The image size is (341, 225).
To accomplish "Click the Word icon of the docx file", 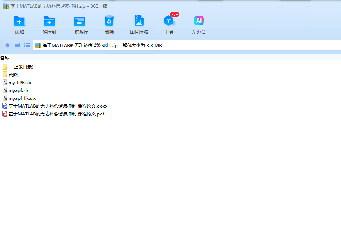I will pyautogui.click(x=5, y=106).
